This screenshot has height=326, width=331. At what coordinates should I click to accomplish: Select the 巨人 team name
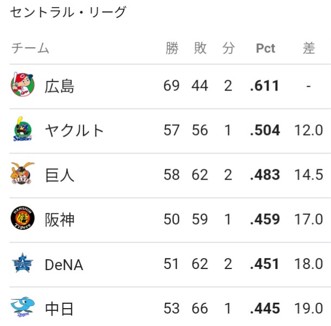click(x=60, y=175)
